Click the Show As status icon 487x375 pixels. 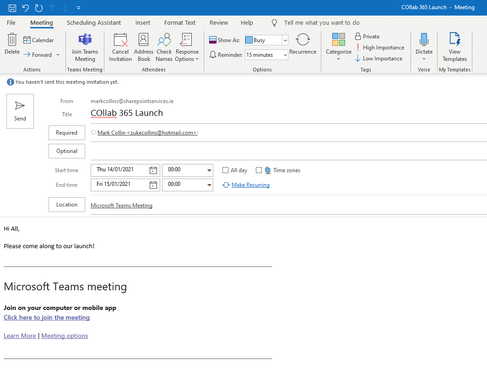(213, 40)
